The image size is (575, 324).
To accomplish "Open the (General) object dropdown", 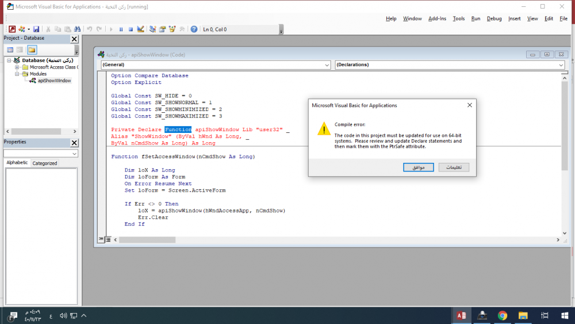I will (327, 65).
